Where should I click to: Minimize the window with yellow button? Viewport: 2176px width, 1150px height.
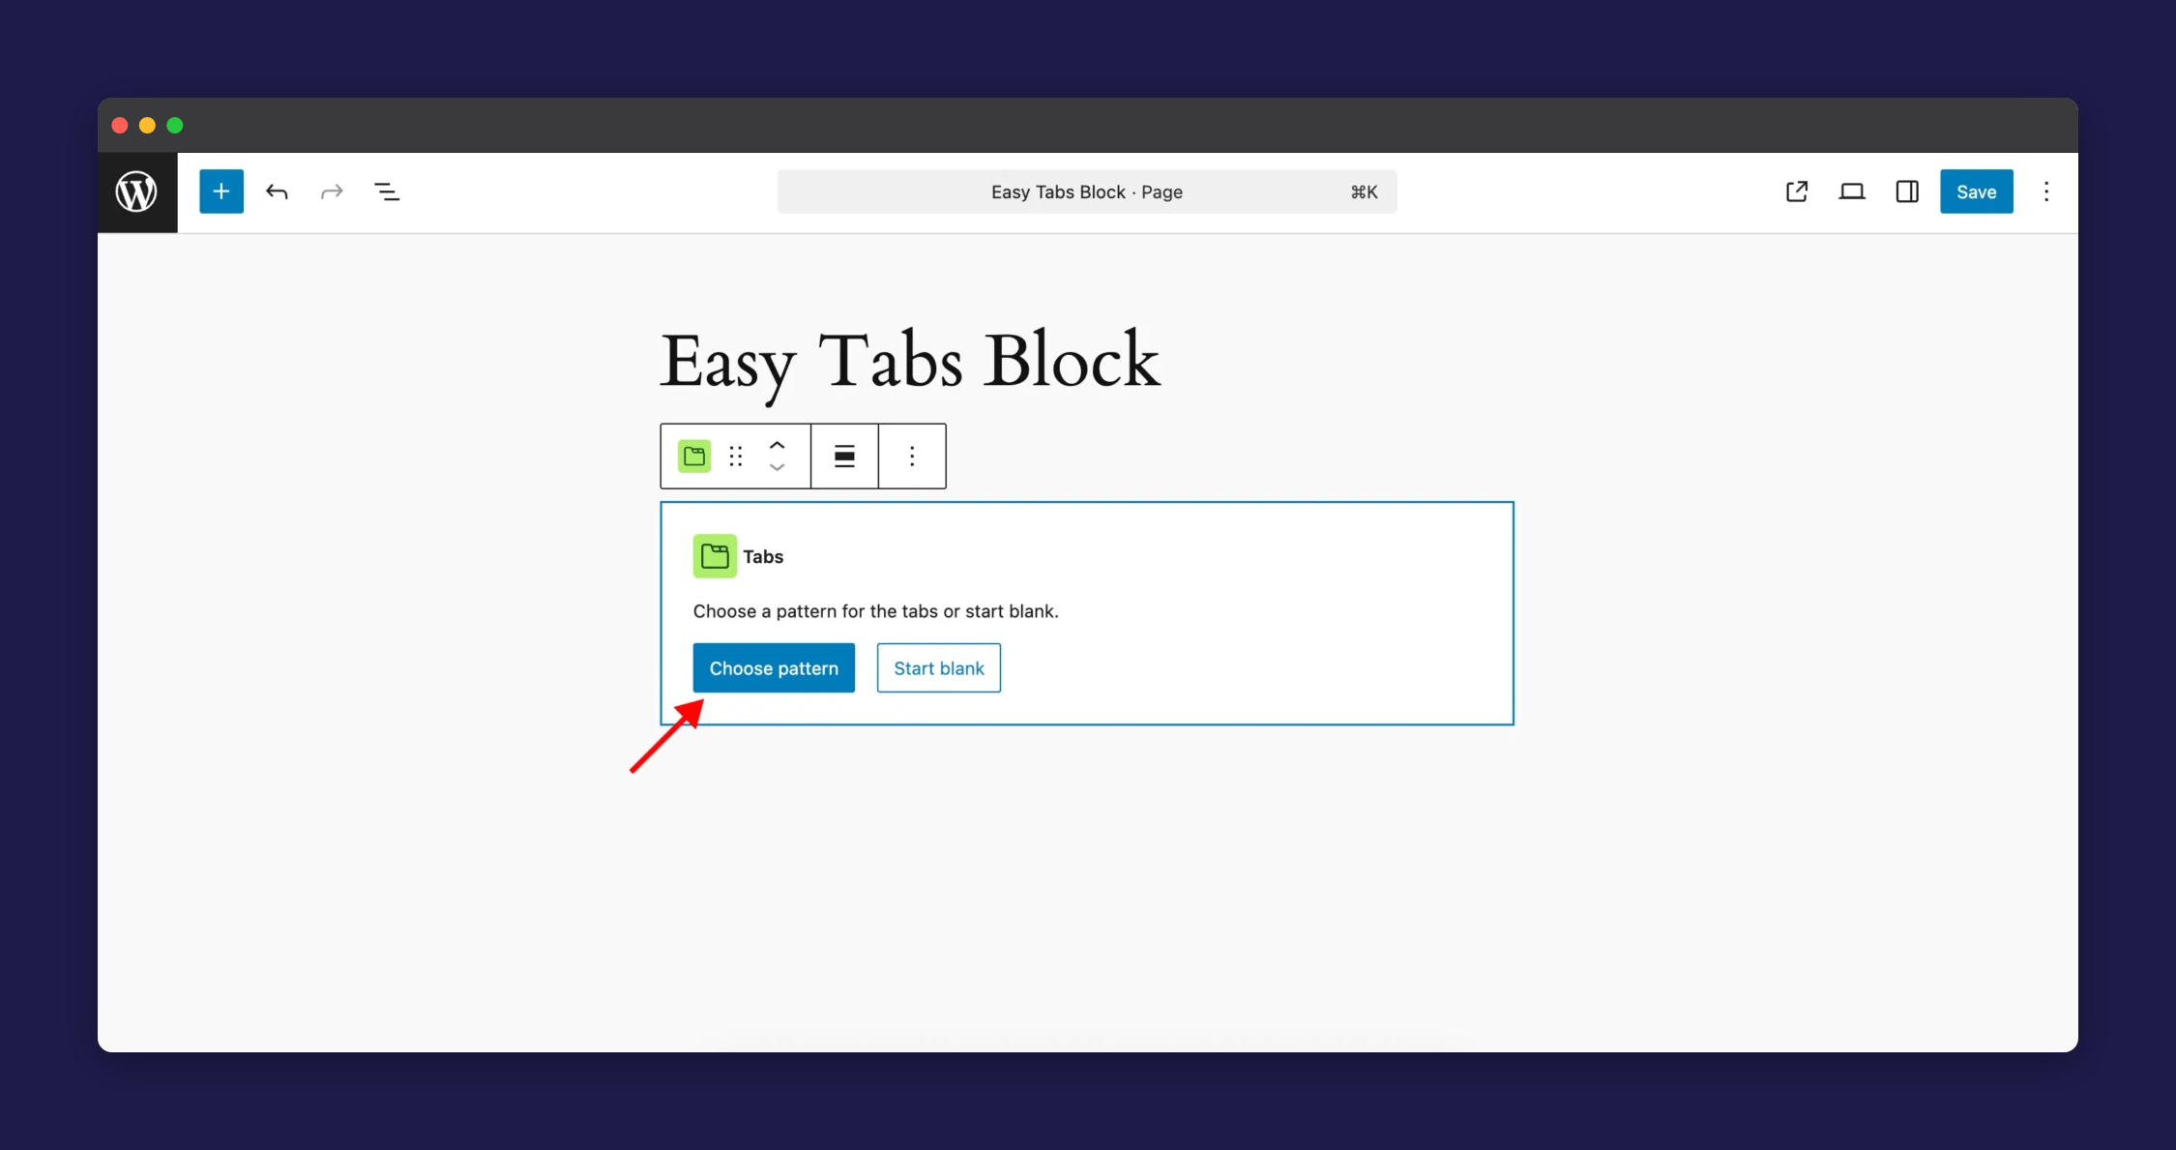[x=147, y=125]
